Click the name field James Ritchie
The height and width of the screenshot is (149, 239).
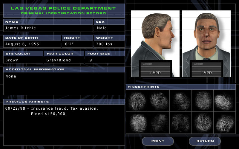click(48, 28)
